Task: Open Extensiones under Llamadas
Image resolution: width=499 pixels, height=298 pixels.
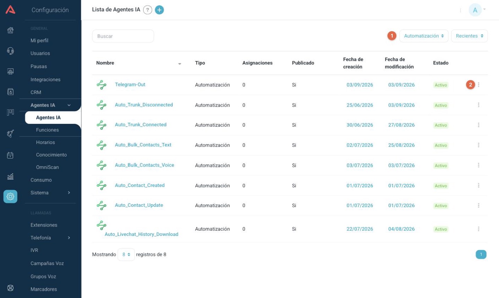Action: (x=44, y=225)
